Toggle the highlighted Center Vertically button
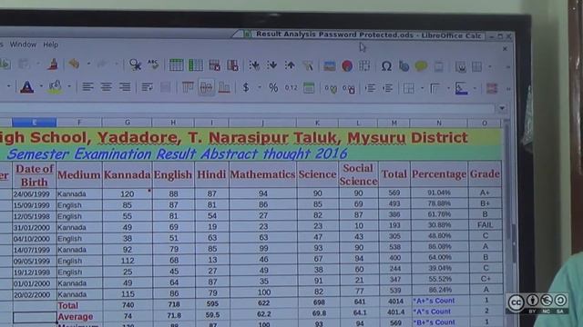The height and width of the screenshot is (327, 583). 207,87
